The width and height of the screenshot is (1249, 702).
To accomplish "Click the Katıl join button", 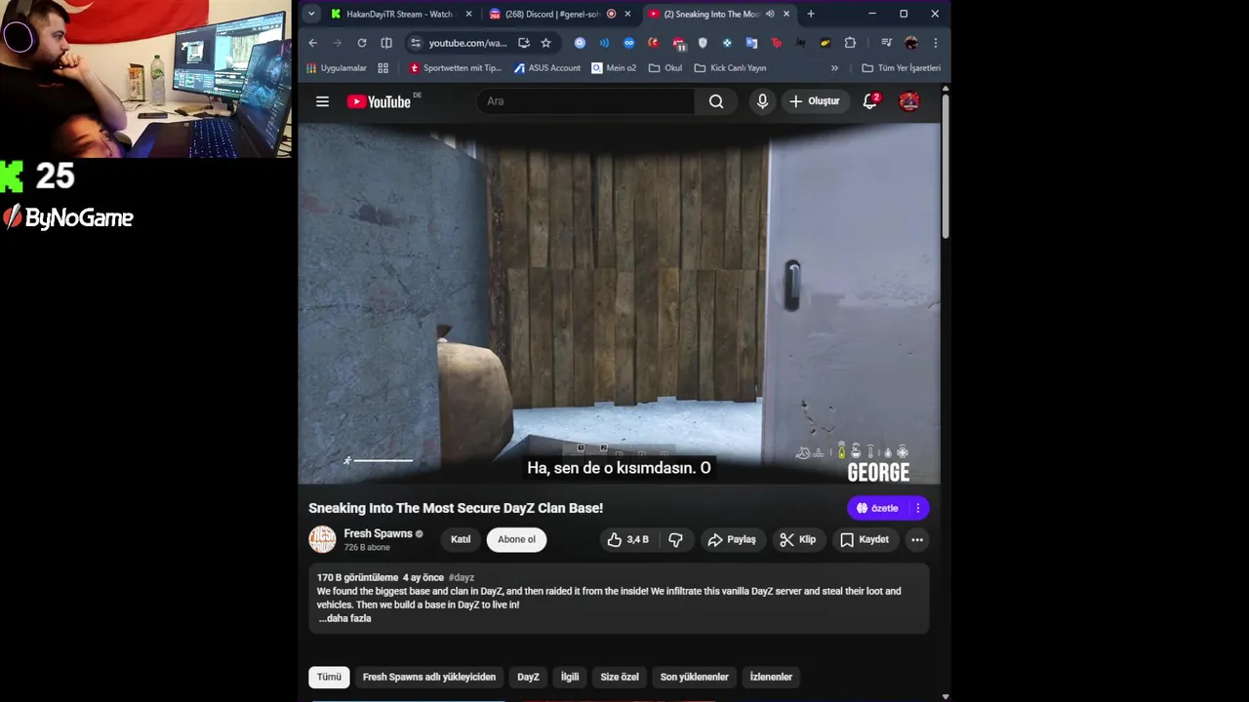I will tap(461, 539).
